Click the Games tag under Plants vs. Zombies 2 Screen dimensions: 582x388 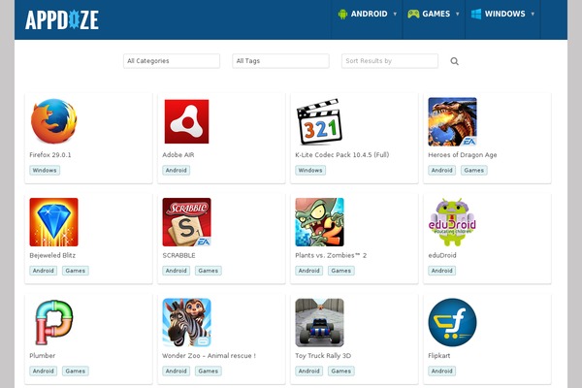(341, 271)
